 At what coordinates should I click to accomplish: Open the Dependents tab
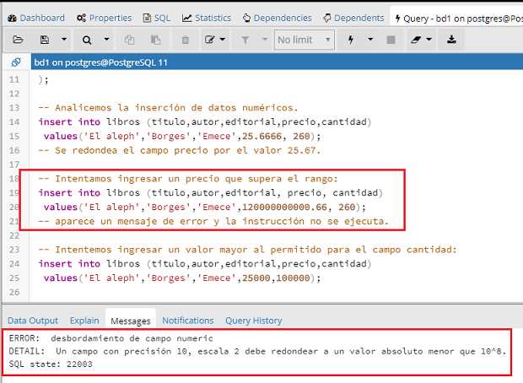point(354,18)
